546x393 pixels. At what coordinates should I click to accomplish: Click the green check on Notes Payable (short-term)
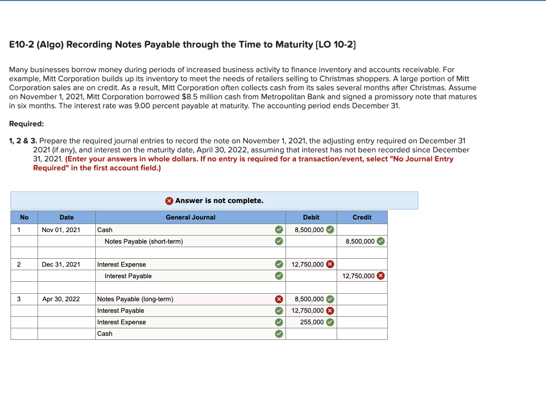pos(279,241)
